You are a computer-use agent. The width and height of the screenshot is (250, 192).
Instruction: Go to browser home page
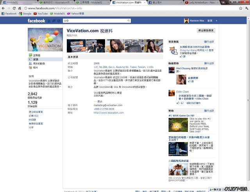tap(20, 8)
